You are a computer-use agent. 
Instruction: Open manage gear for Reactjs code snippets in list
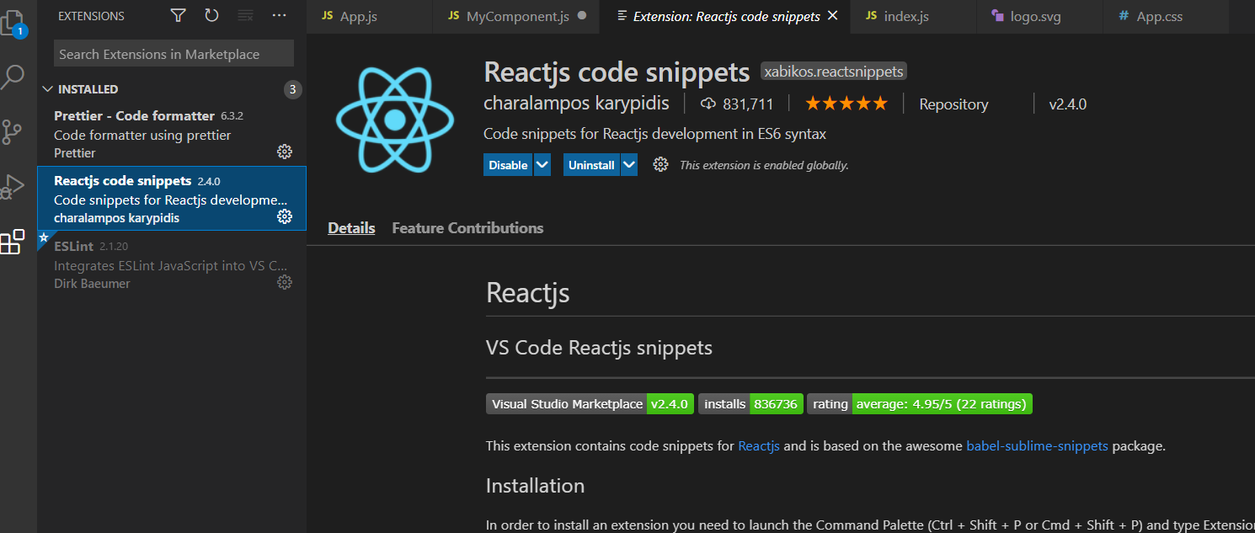click(285, 216)
